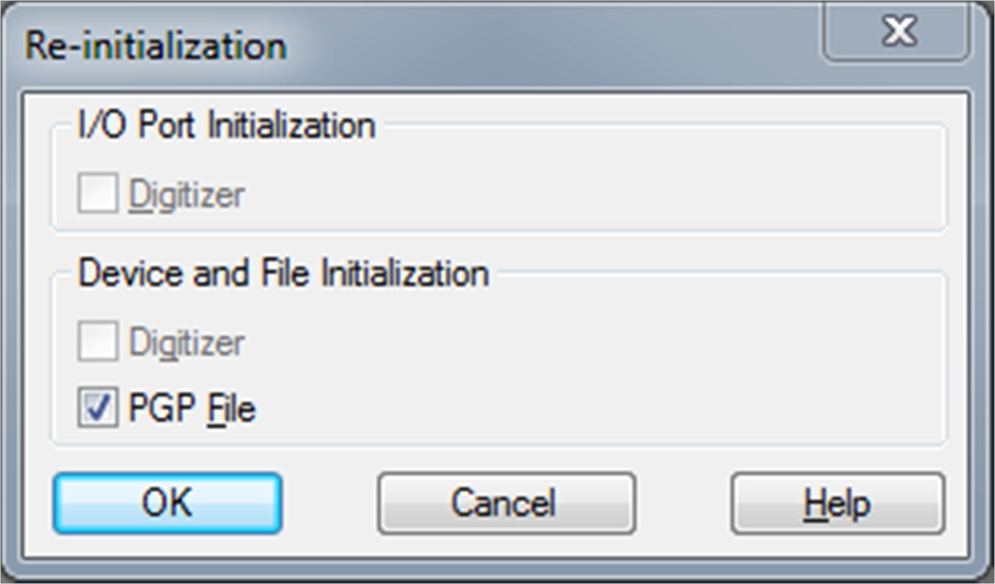Click the PGP File label text
This screenshot has height=584, width=995.
click(x=192, y=408)
